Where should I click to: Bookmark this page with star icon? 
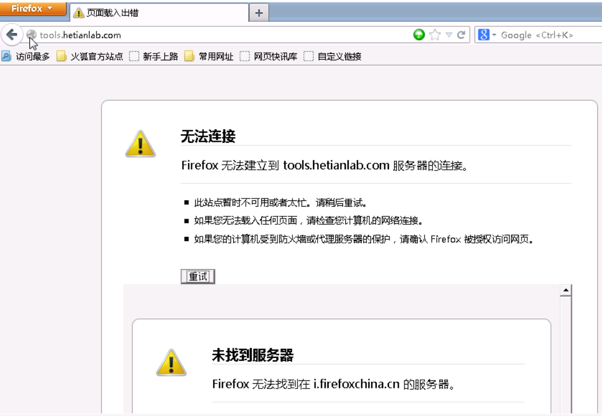point(435,35)
